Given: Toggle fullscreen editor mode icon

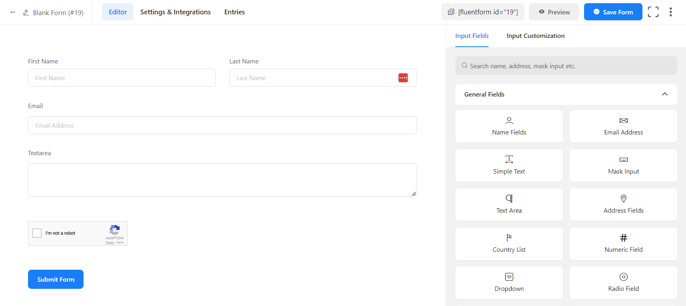Looking at the screenshot, I should tap(653, 12).
